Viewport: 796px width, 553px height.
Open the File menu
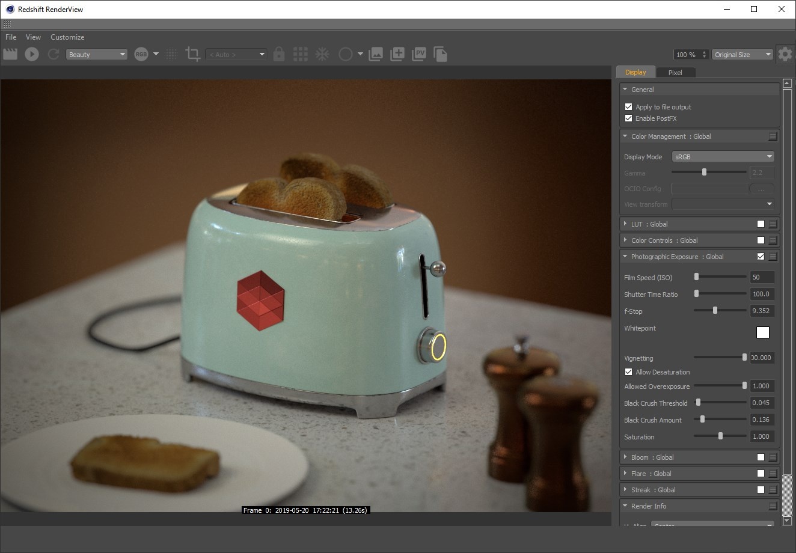11,37
